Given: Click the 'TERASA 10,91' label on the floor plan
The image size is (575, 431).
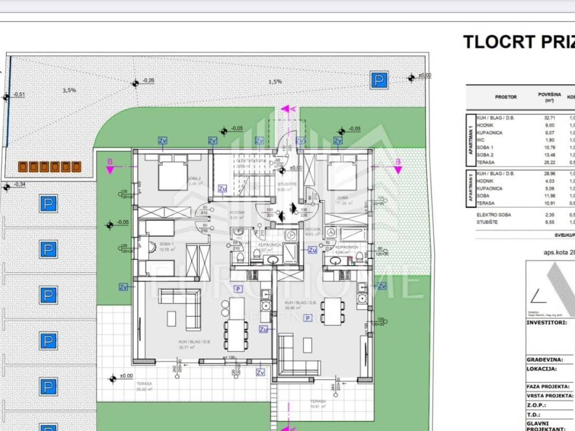Looking at the screenshot, I should click(x=318, y=404).
